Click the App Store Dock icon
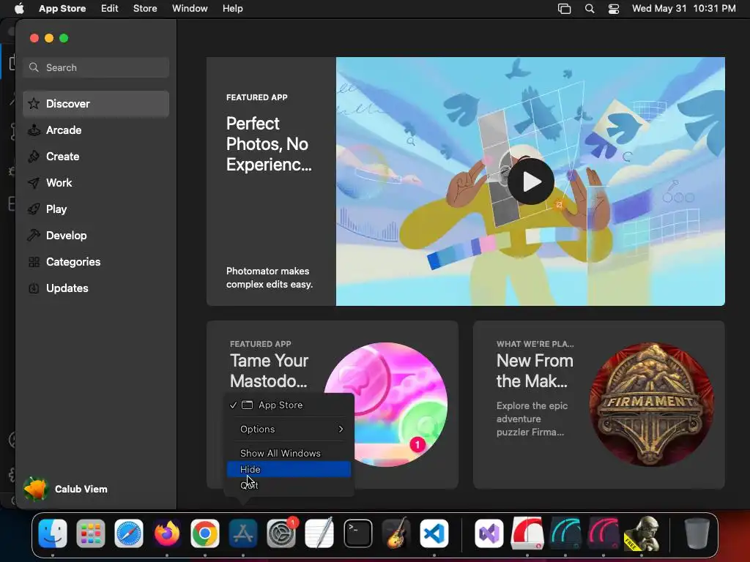 pos(243,533)
